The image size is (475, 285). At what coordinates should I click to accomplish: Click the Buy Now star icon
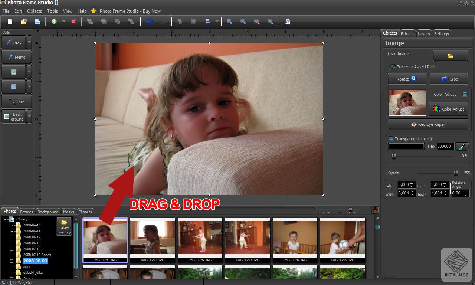[x=94, y=11]
